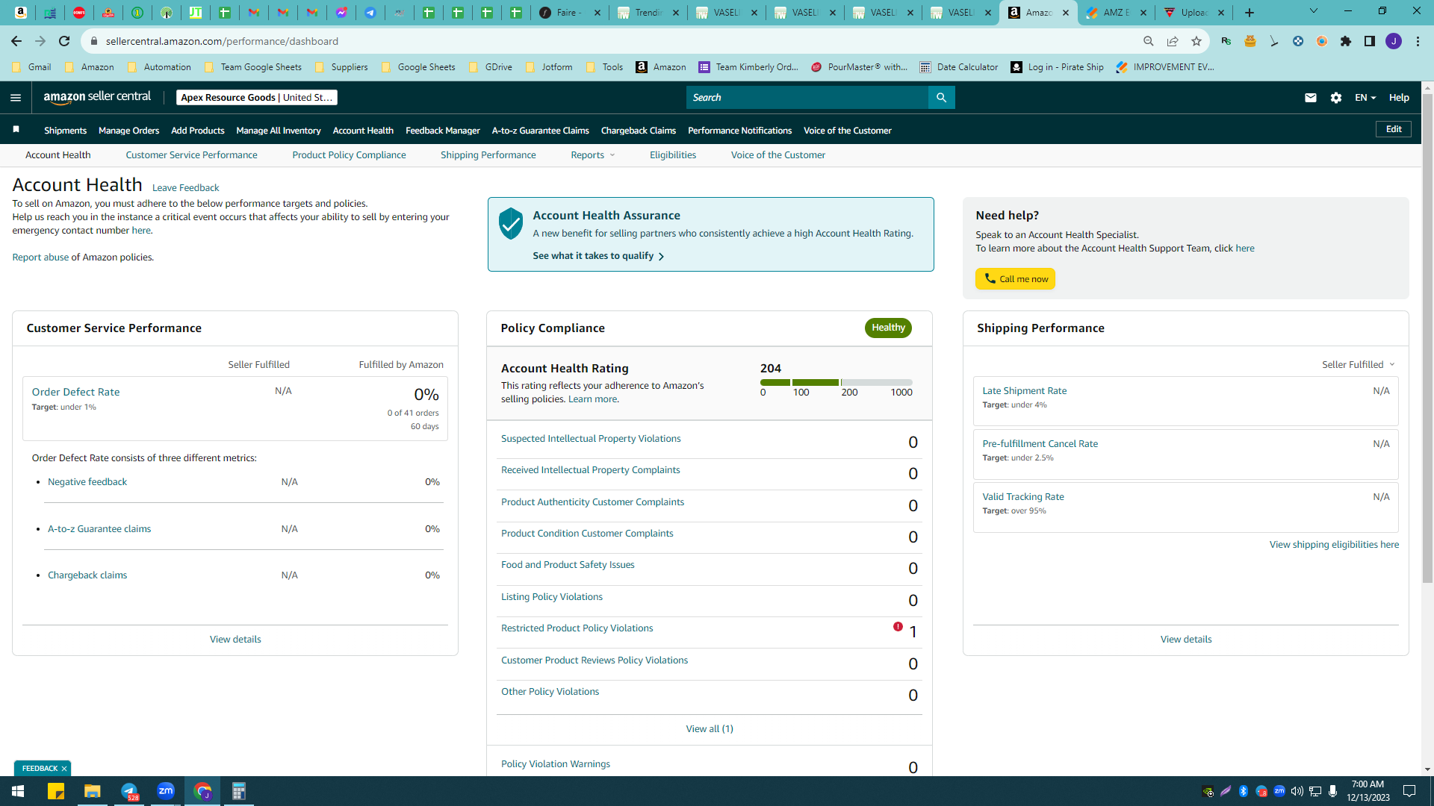1434x806 pixels.
Task: Click the Call me now button
Action: coord(1015,278)
